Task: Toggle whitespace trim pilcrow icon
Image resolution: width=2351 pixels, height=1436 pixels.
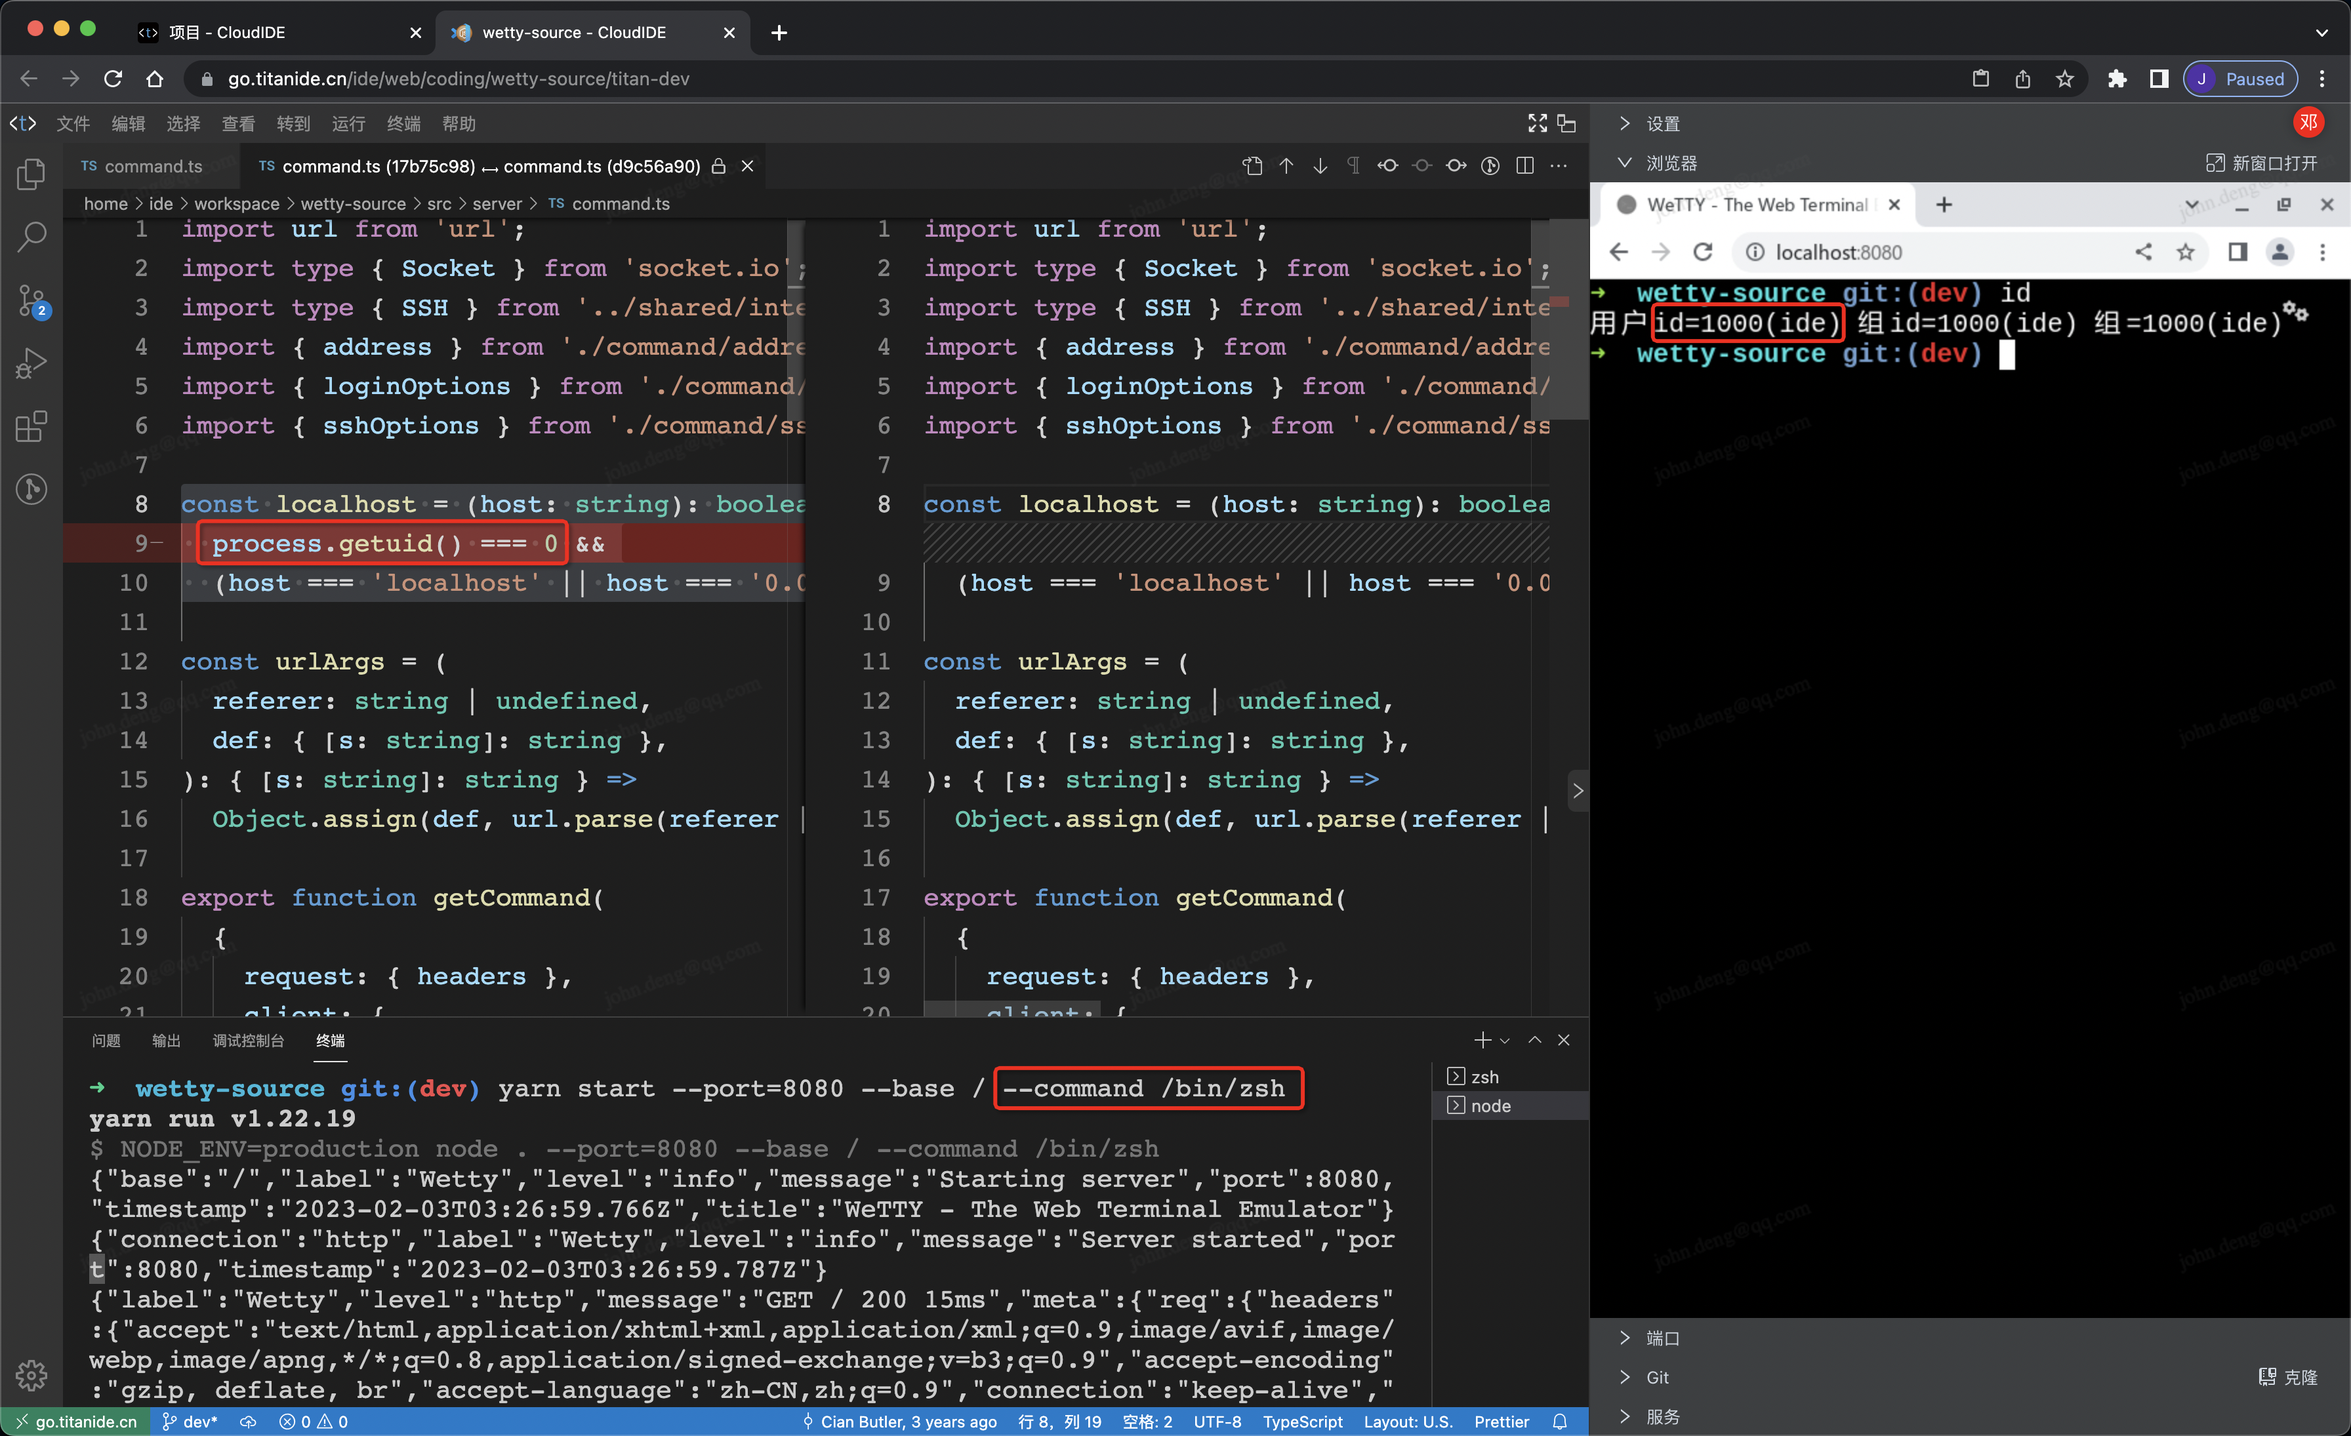Action: coord(1353,166)
